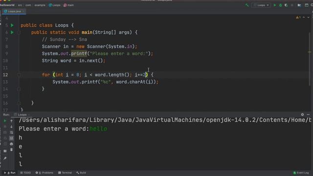Go to next highlighted problem arrow
This screenshot has height=176, width=313.
tap(309, 18)
